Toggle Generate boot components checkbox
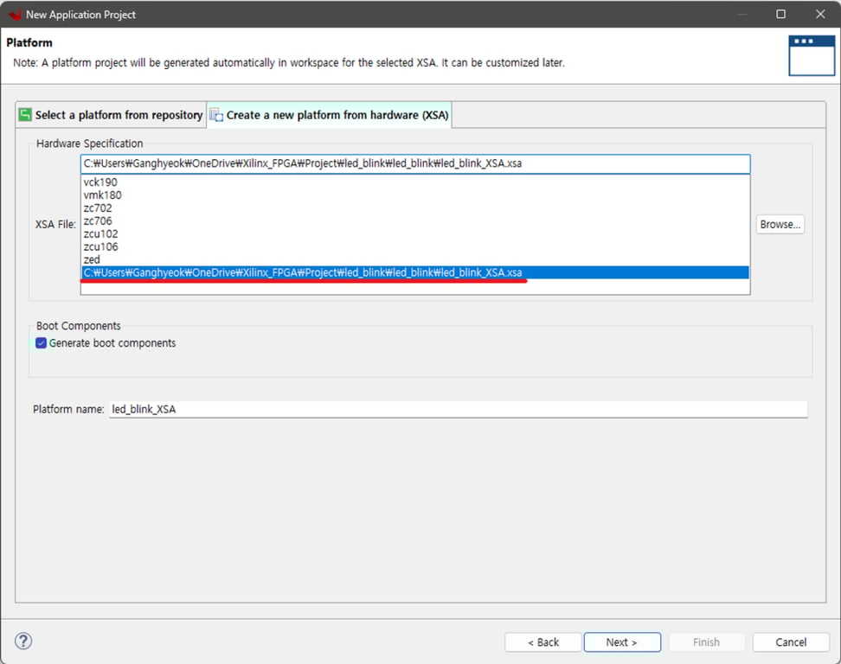841x664 pixels. click(x=41, y=343)
